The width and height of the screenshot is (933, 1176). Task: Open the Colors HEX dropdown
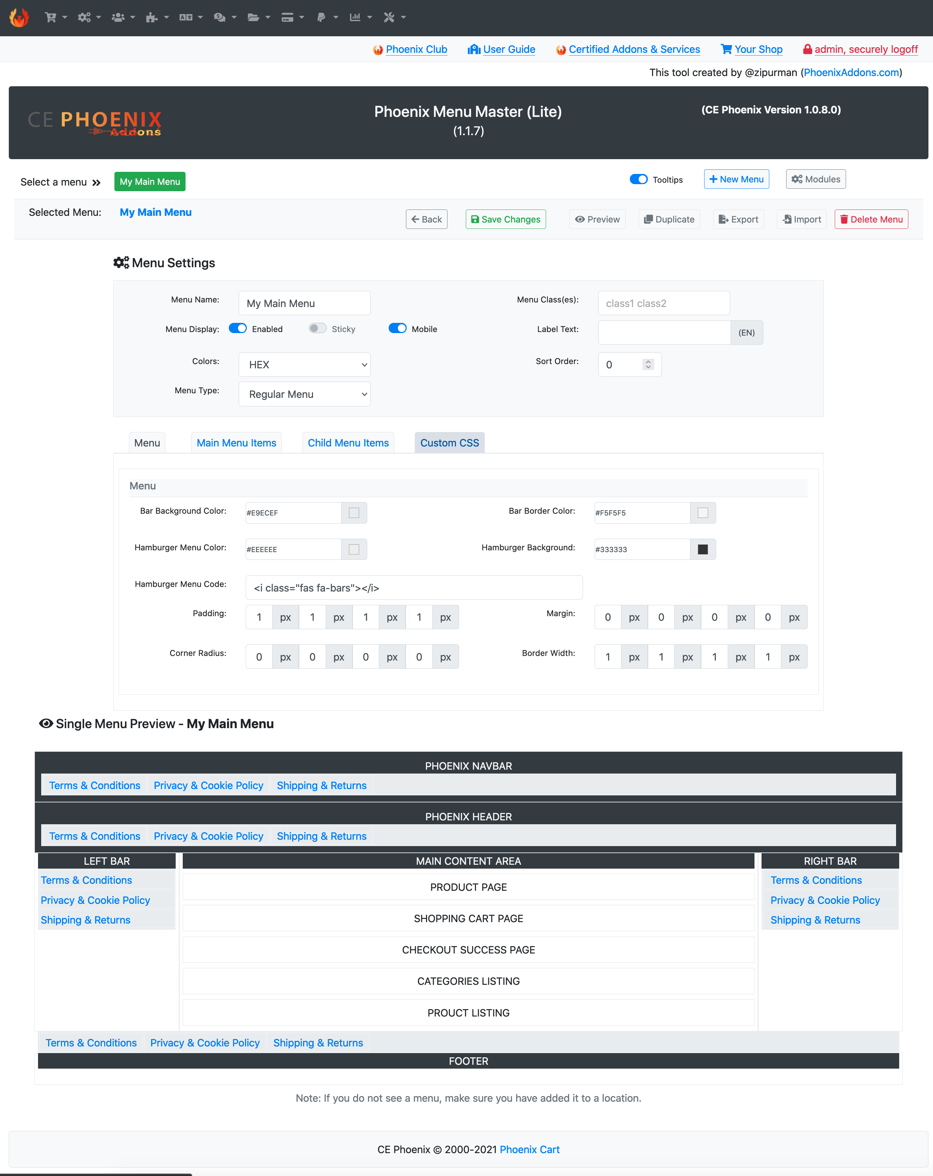(304, 364)
